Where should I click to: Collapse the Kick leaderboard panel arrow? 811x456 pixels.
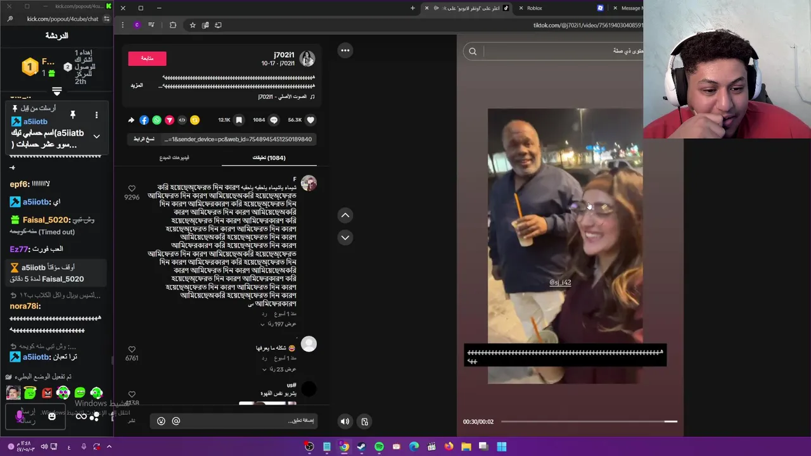(56, 92)
